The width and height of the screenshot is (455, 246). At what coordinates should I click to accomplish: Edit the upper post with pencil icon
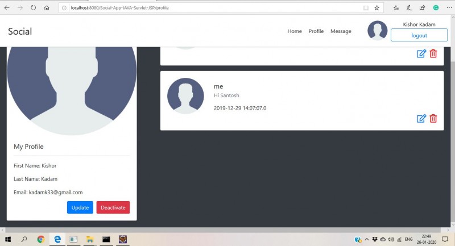point(421,53)
